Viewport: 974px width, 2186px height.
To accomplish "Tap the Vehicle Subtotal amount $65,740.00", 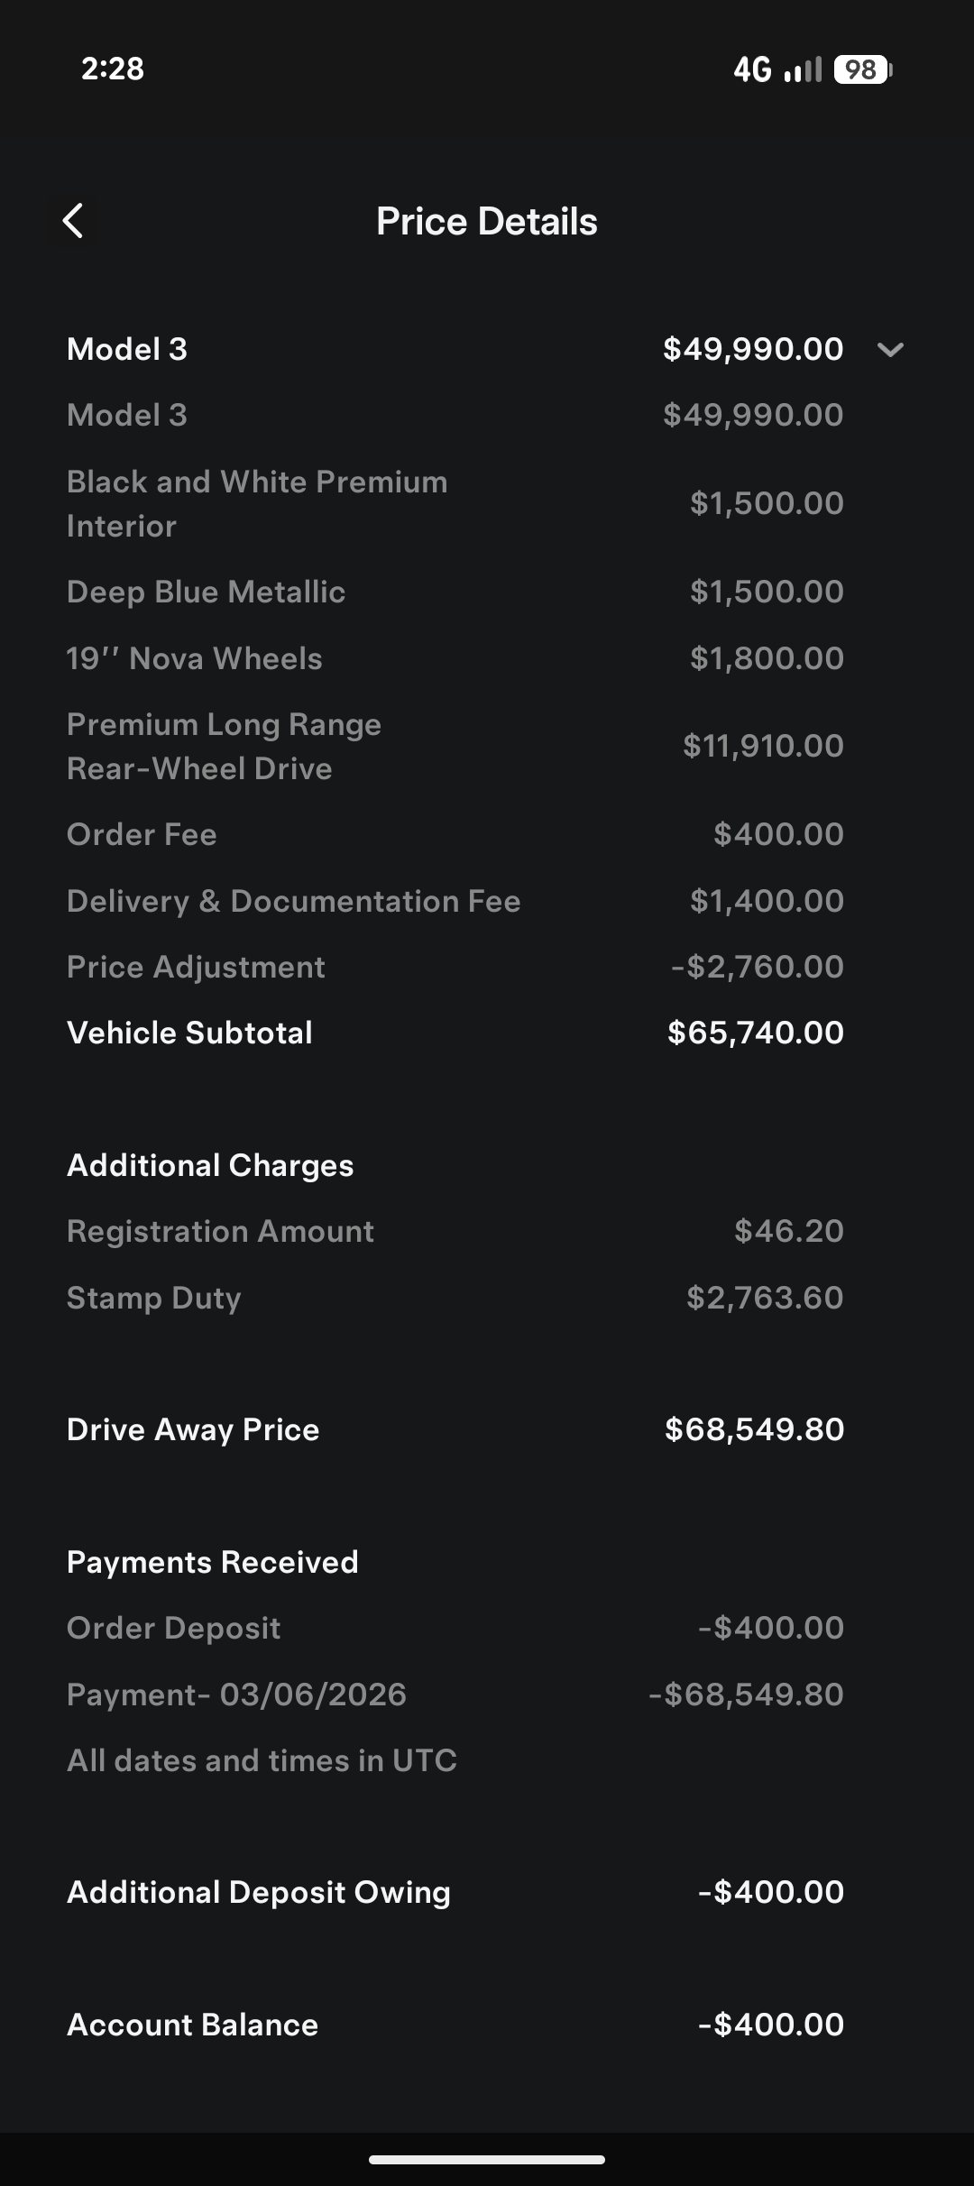I will click(x=755, y=1033).
